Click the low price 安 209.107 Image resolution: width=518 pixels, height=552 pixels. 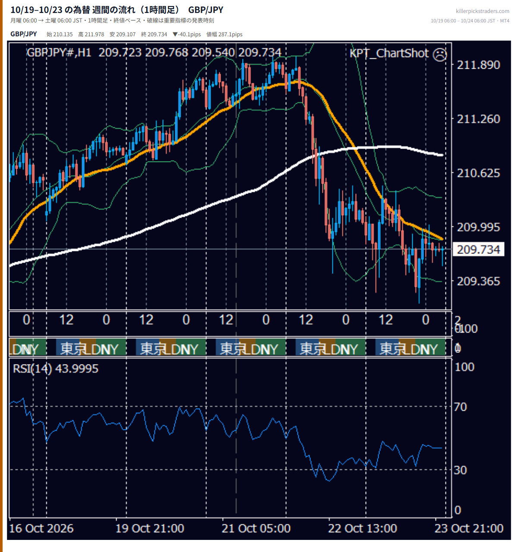[123, 34]
